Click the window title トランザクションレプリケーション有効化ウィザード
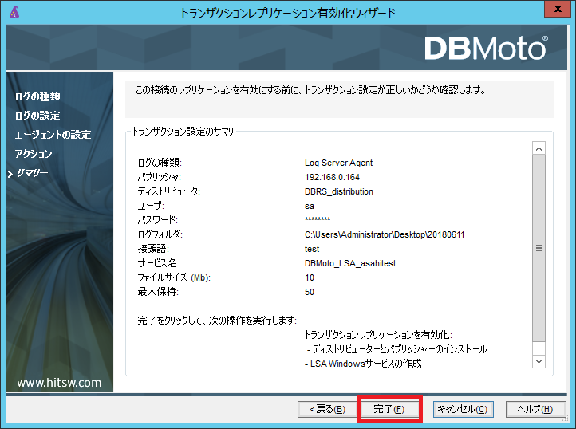576x429 pixels. pyautogui.click(x=288, y=14)
